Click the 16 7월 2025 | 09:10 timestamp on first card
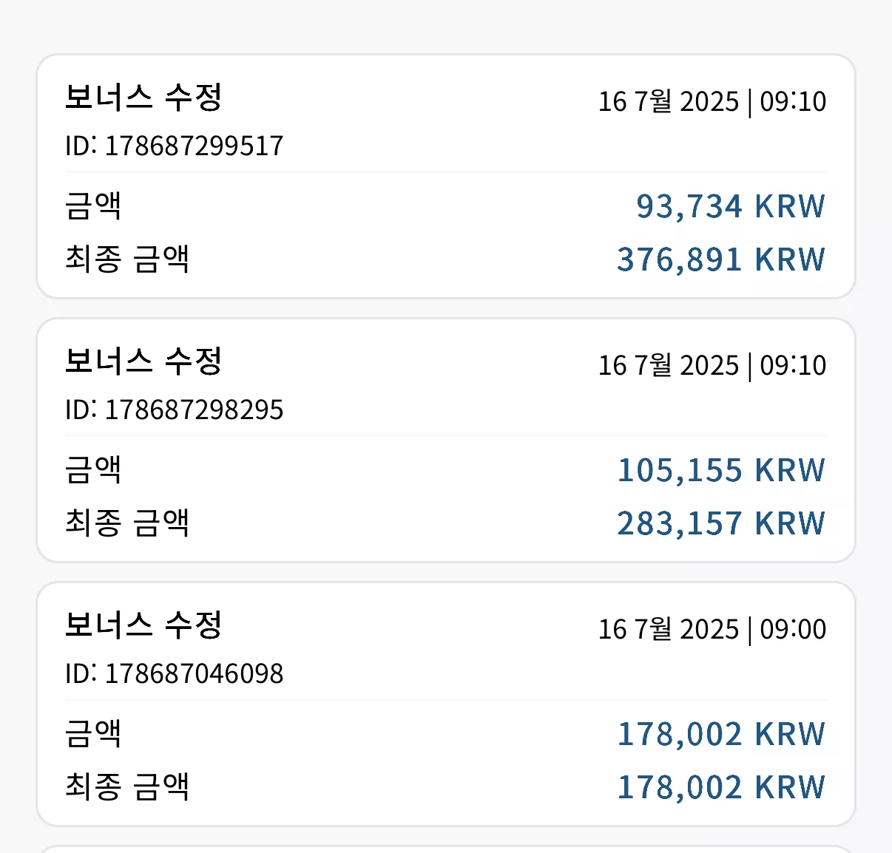The image size is (892, 853). (712, 101)
